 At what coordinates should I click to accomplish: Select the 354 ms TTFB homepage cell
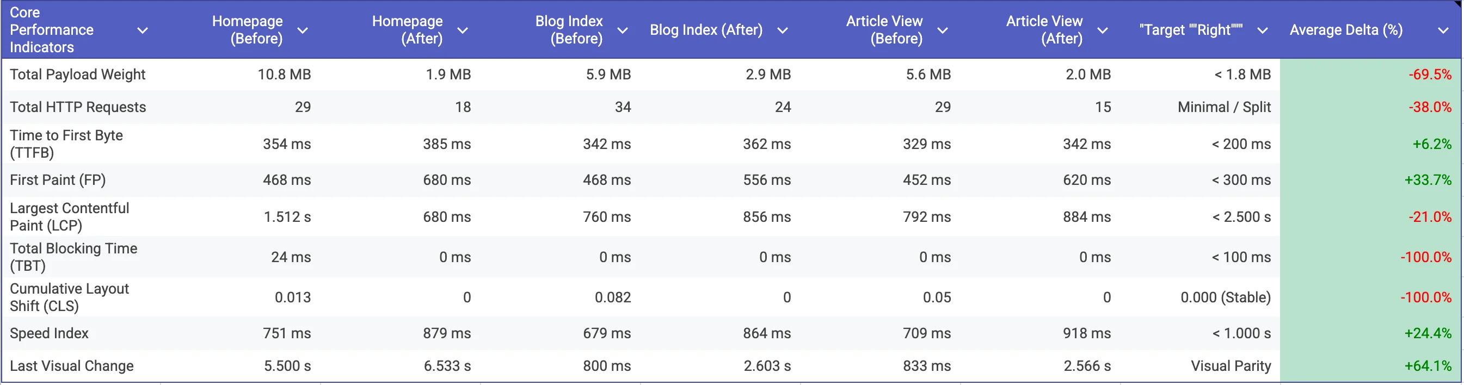pyautogui.click(x=287, y=144)
